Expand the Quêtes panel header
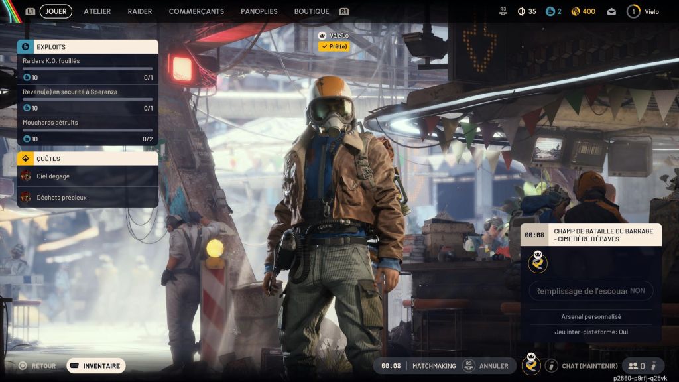The image size is (679, 382). 88,159
